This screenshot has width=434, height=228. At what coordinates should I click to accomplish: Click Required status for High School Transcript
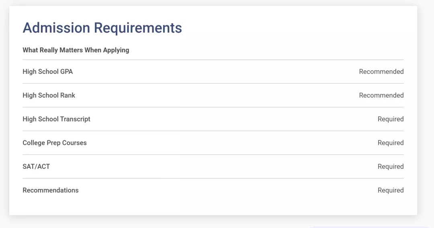click(390, 119)
